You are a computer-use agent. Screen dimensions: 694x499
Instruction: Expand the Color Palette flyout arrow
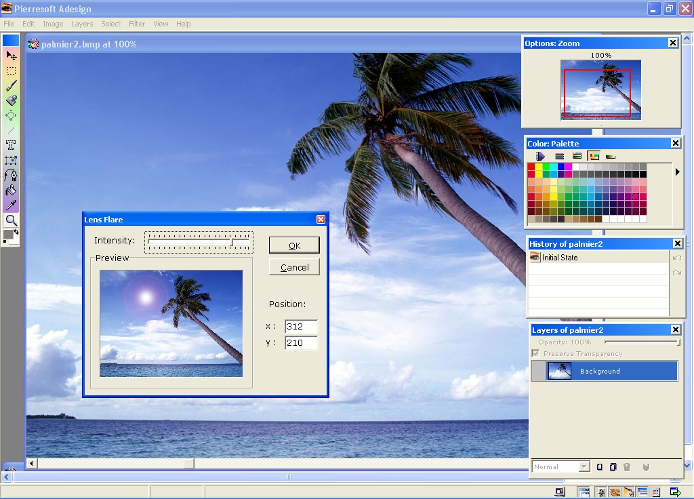tap(677, 172)
